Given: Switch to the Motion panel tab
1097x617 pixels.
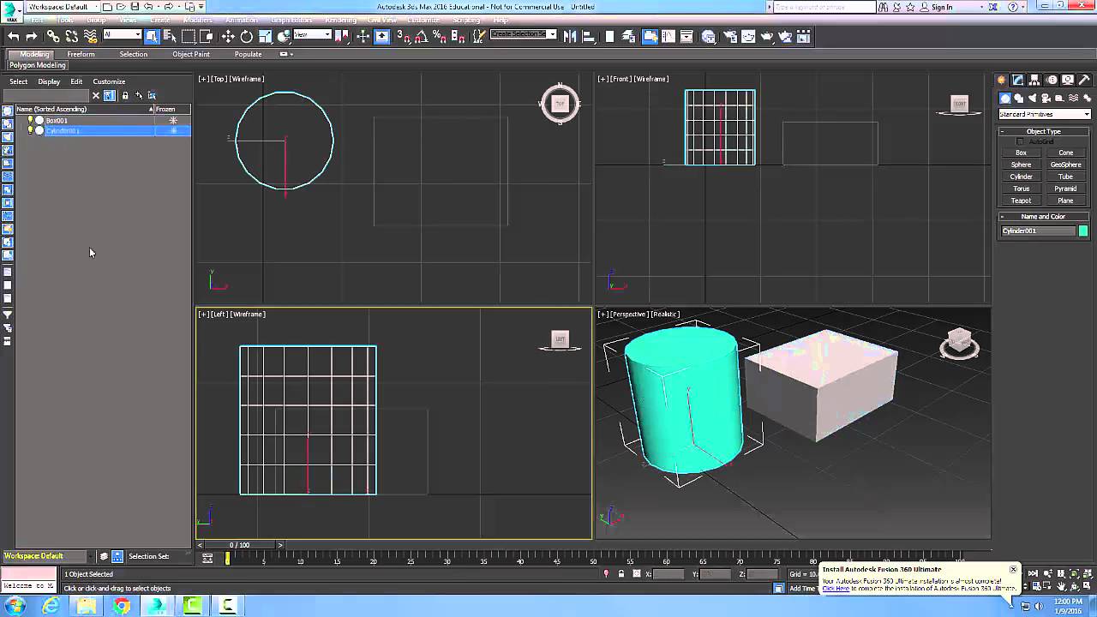Looking at the screenshot, I should (1052, 80).
